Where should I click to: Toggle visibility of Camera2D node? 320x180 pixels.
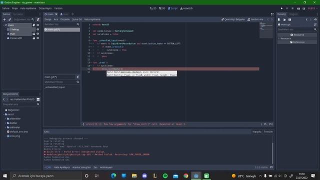point(38,38)
